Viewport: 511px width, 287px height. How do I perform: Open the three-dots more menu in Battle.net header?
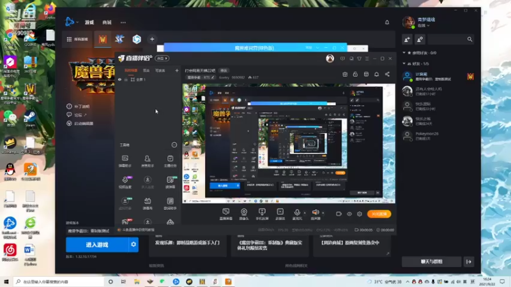pyautogui.click(x=123, y=22)
